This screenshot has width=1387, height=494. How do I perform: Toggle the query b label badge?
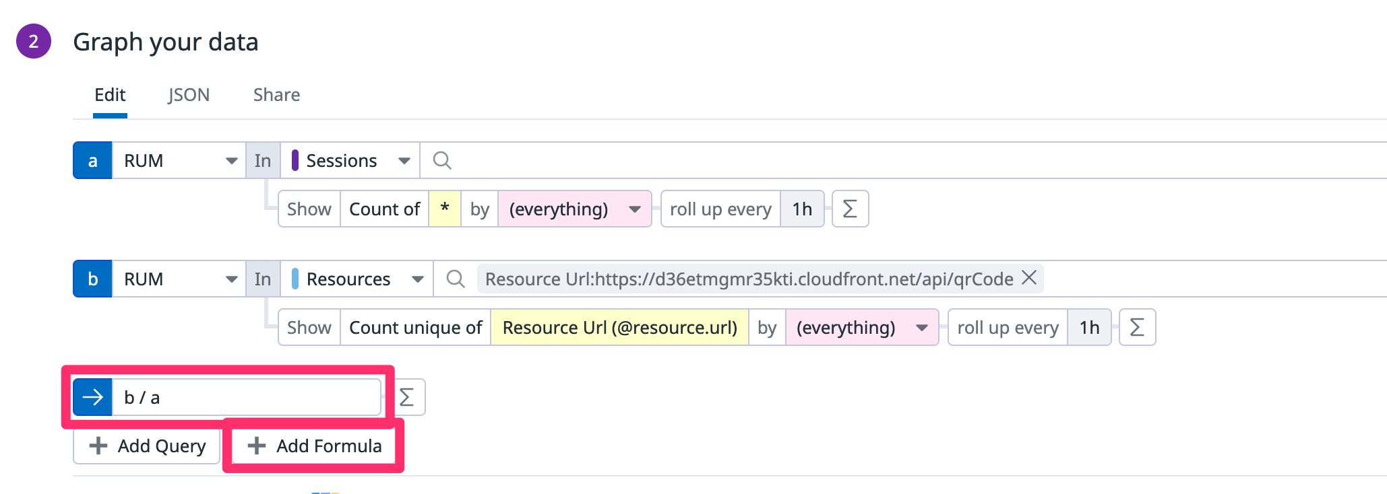click(92, 279)
